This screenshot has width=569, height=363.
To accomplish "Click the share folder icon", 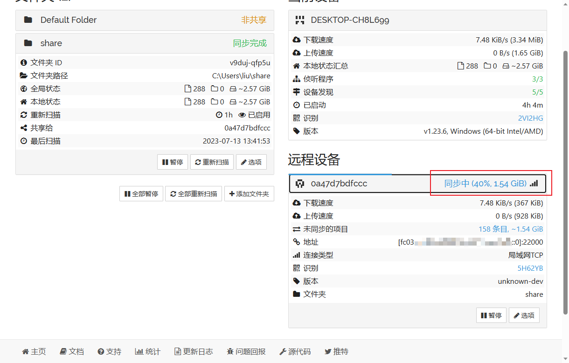I will [x=28, y=43].
